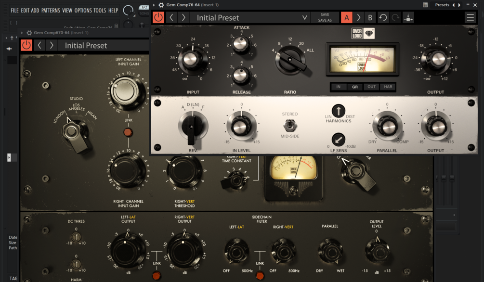Screen dimensions: 484x282
Task: Click the IN LEVEL knob
Action: coord(241,126)
